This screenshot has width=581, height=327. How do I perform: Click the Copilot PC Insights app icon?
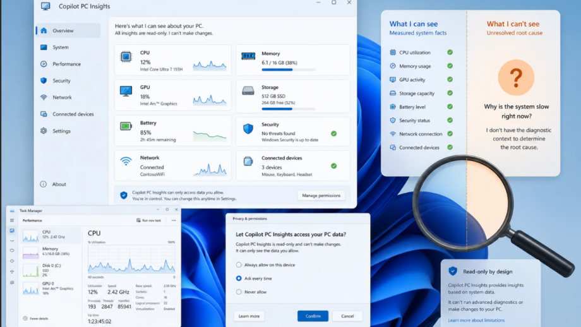click(x=45, y=6)
